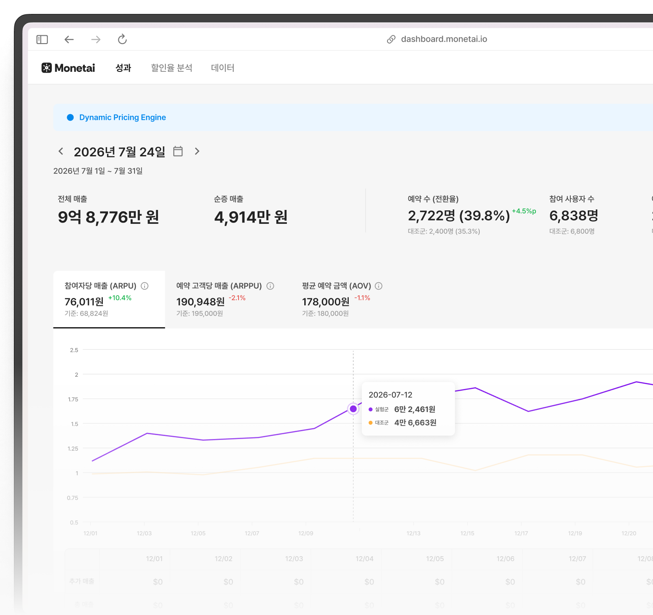This screenshot has height=615, width=653.
Task: Click the -1.1% AOV change badge
Action: pyautogui.click(x=362, y=298)
